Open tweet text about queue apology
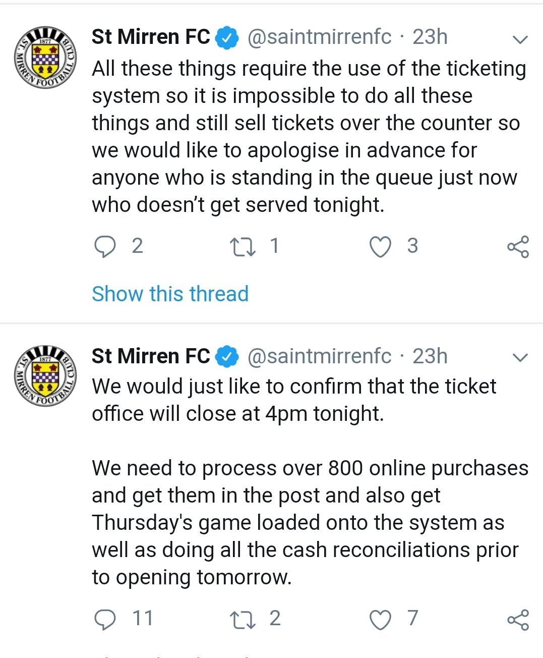 point(309,137)
